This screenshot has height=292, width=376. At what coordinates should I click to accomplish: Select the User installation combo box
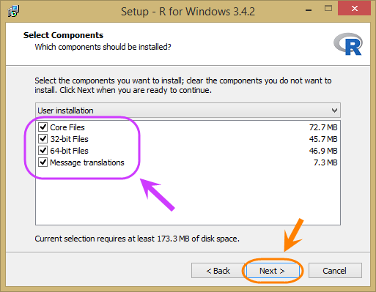pos(188,111)
